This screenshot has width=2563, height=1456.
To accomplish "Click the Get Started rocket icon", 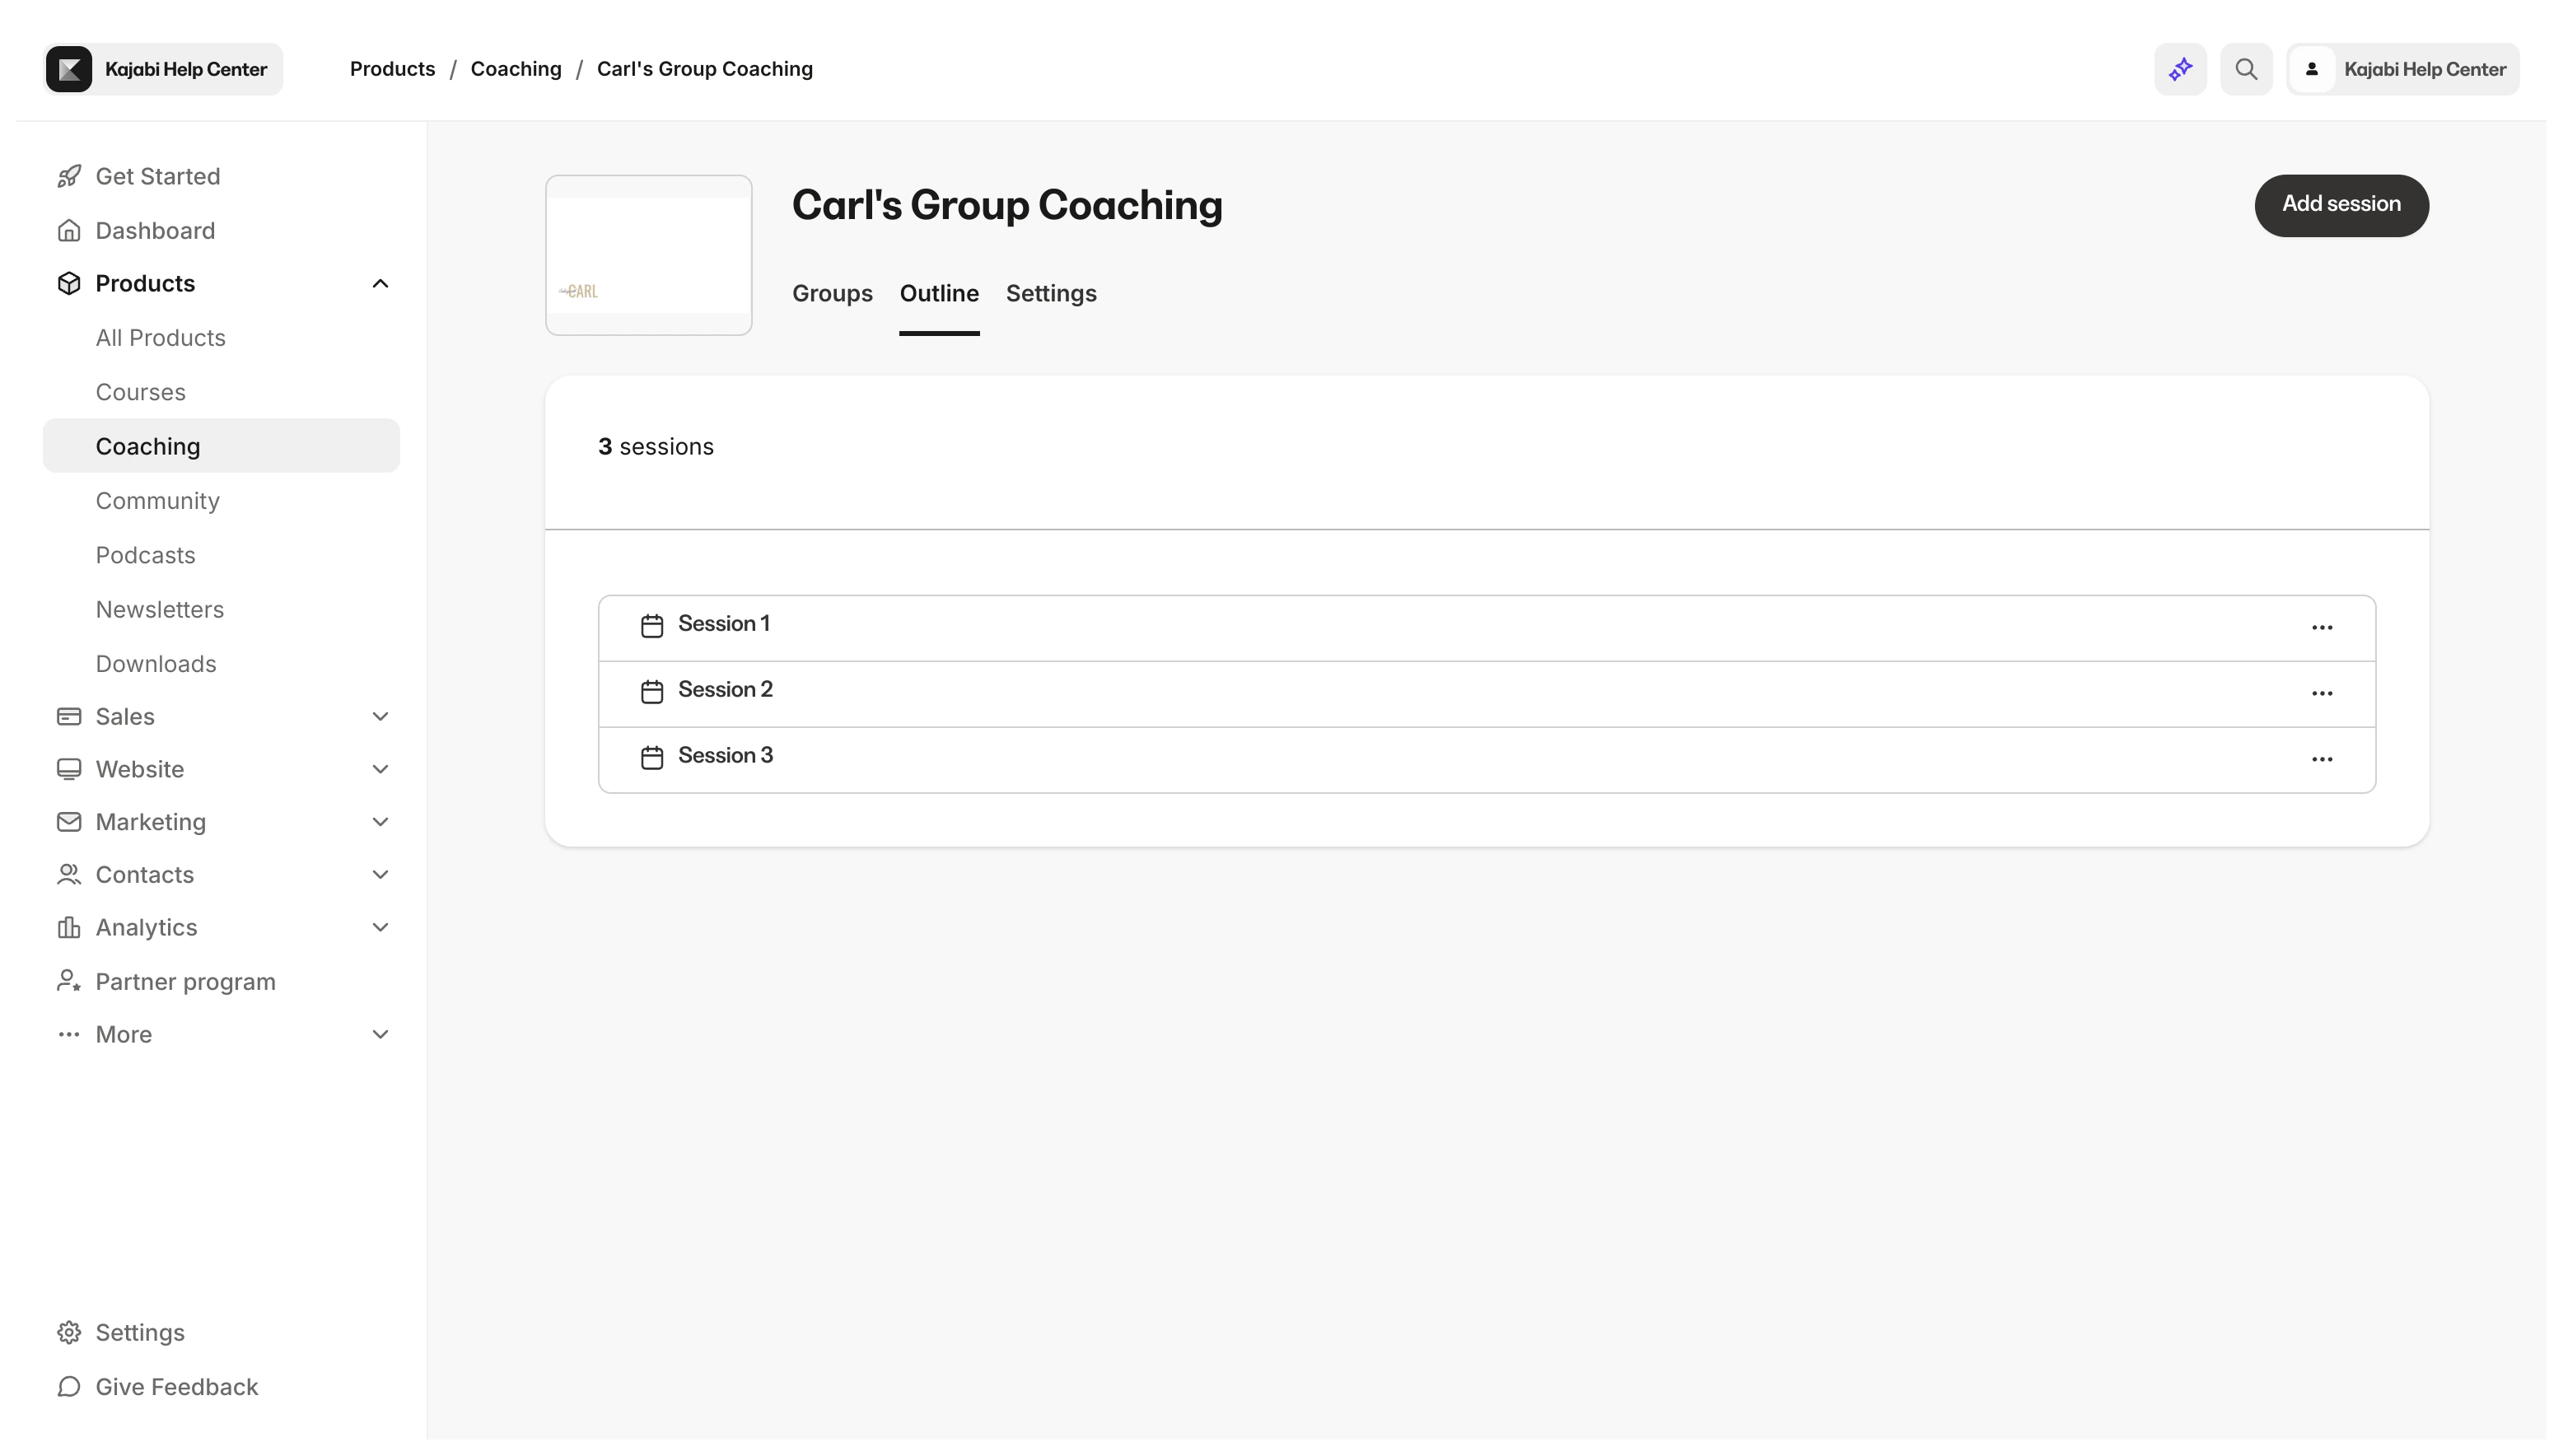I will 68,175.
